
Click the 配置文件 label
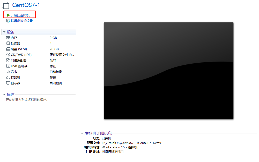click(93, 143)
